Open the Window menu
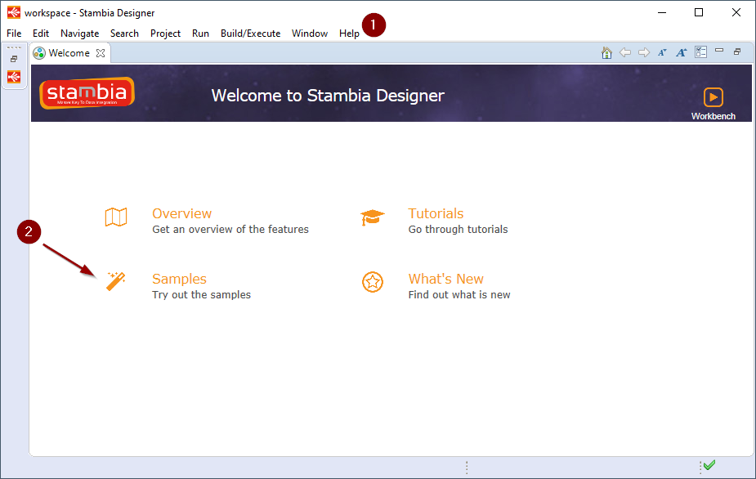Viewport: 756px width, 479px height. [x=310, y=34]
